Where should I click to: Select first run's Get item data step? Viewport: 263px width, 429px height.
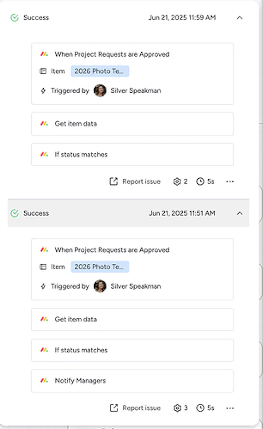[x=132, y=124]
